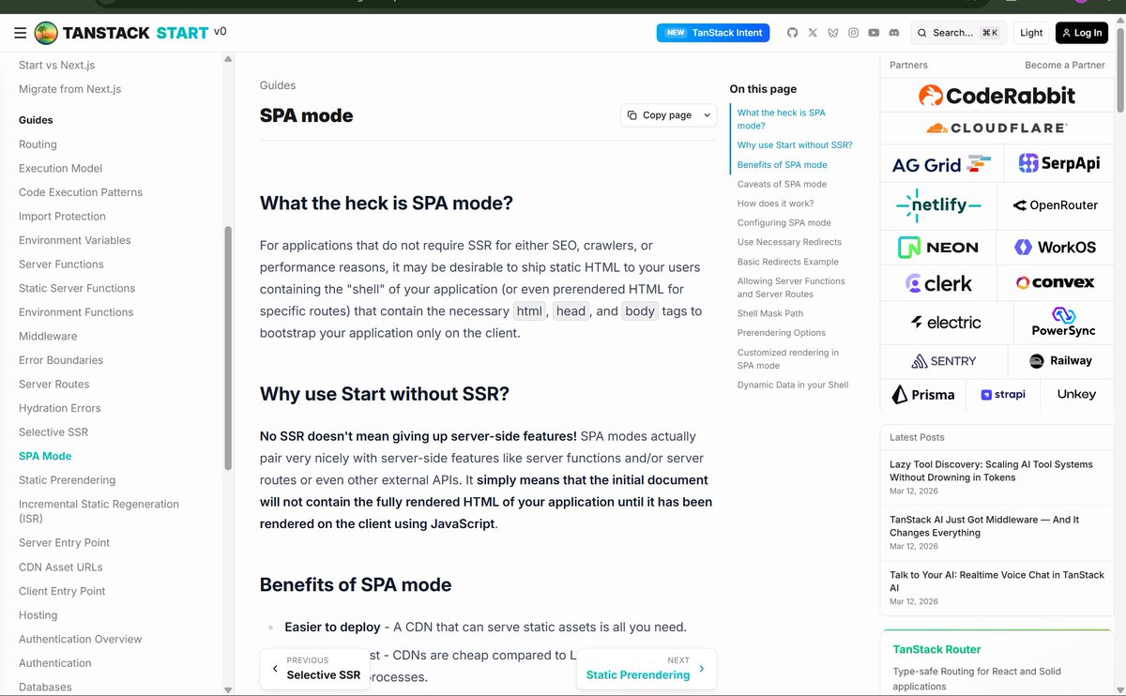Go to previous page Selective SSR
This screenshot has width=1126, height=696.
point(315,669)
